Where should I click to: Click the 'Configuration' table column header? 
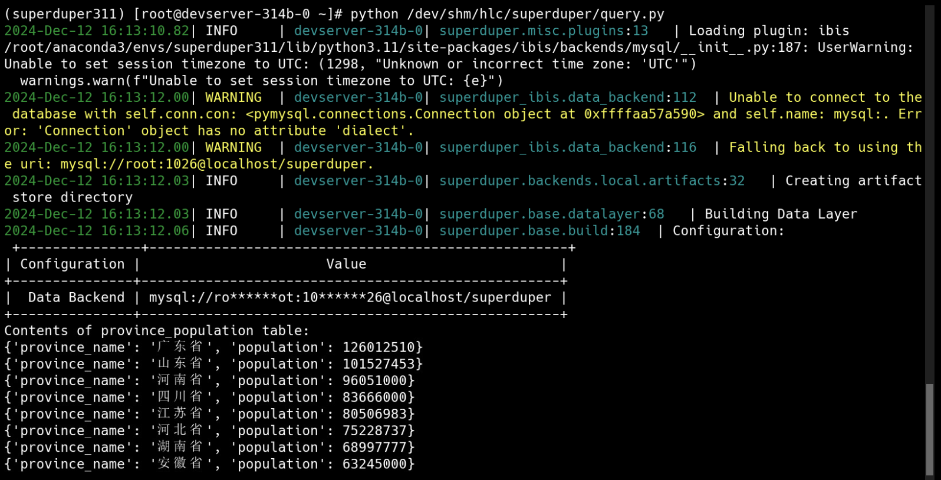[73, 264]
